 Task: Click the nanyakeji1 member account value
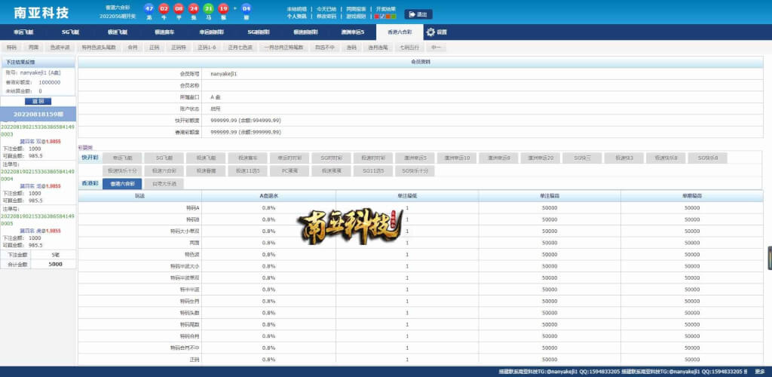(x=224, y=74)
